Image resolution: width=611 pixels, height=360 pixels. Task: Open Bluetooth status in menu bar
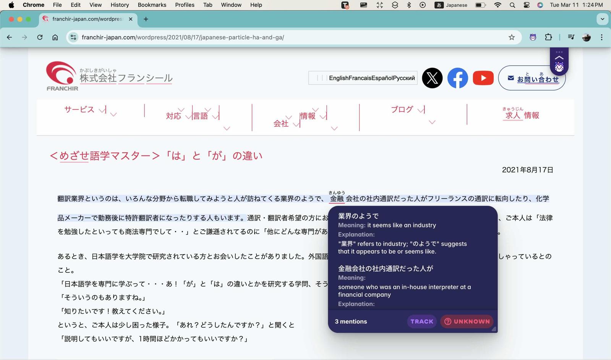coord(409,5)
